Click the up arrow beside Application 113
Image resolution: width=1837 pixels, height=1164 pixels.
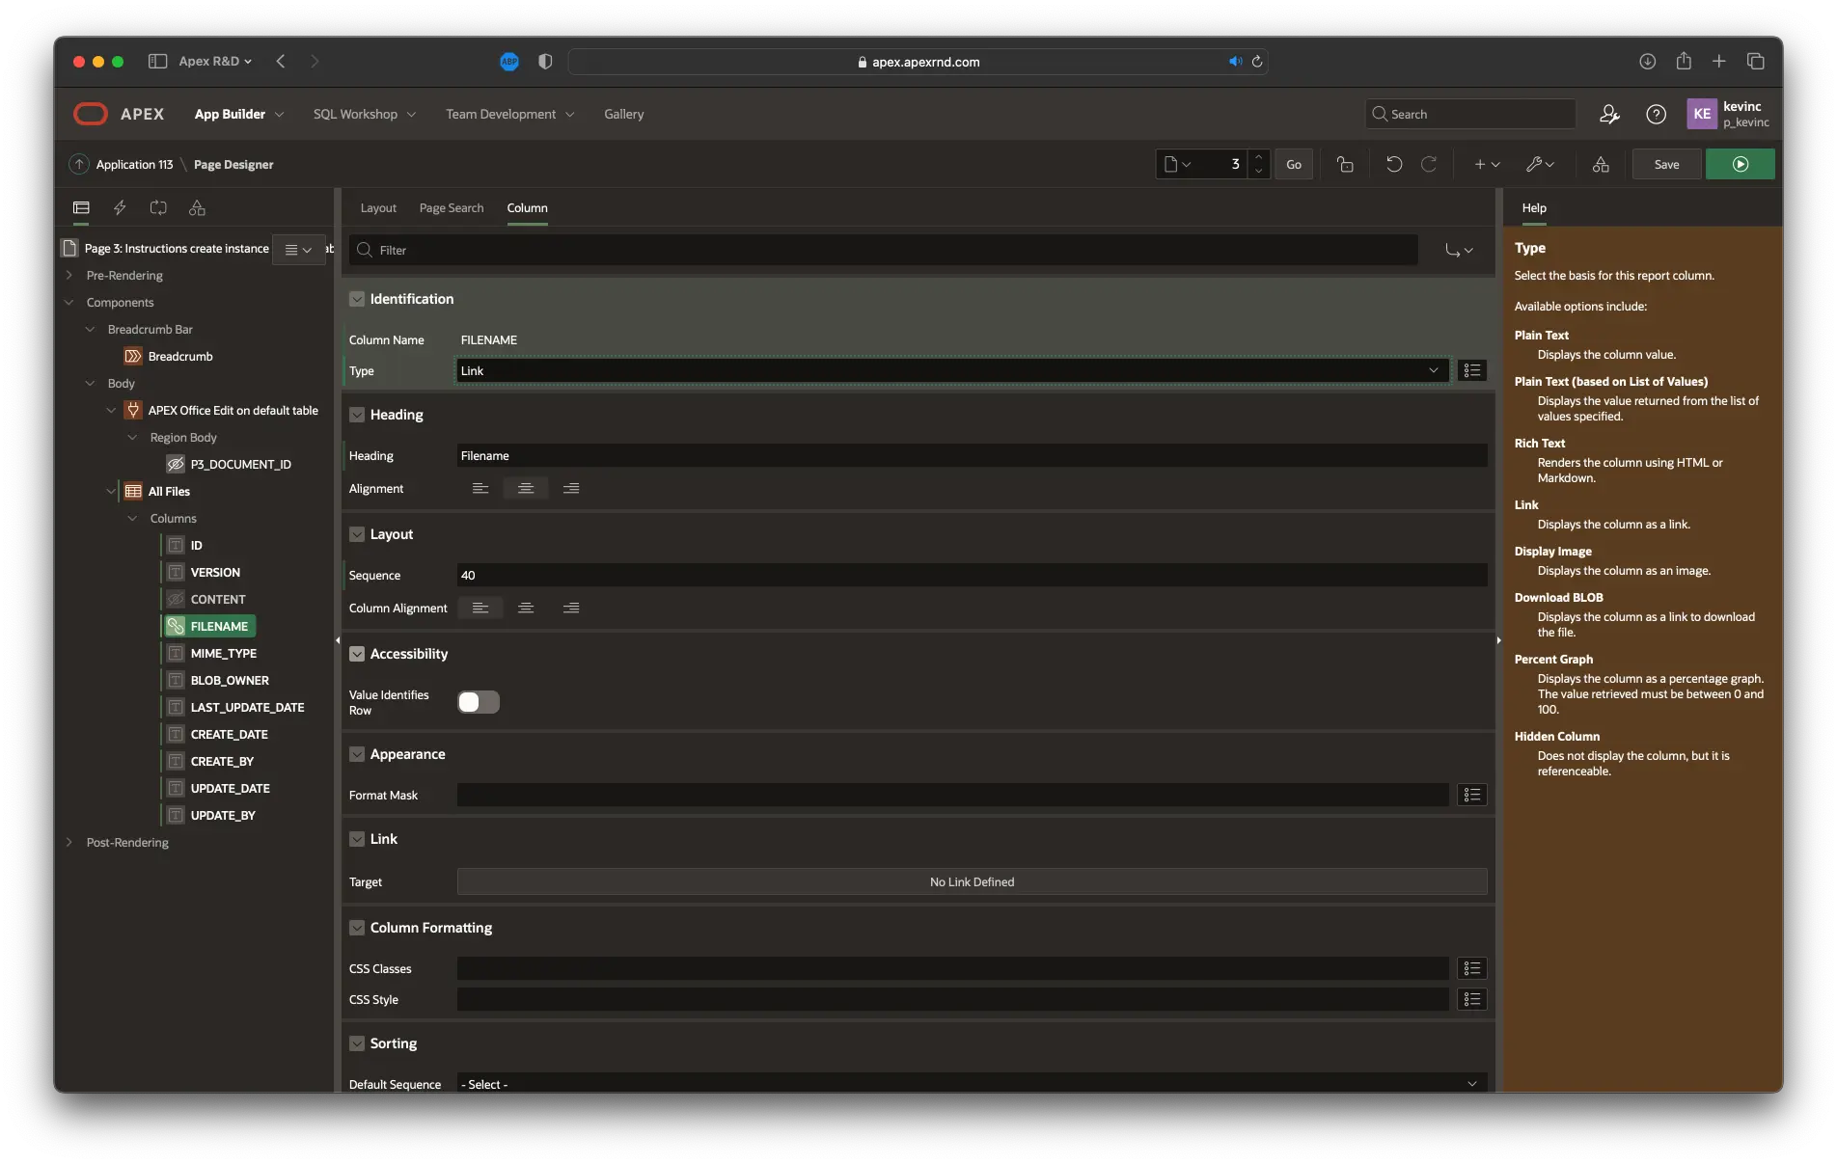pos(79,165)
